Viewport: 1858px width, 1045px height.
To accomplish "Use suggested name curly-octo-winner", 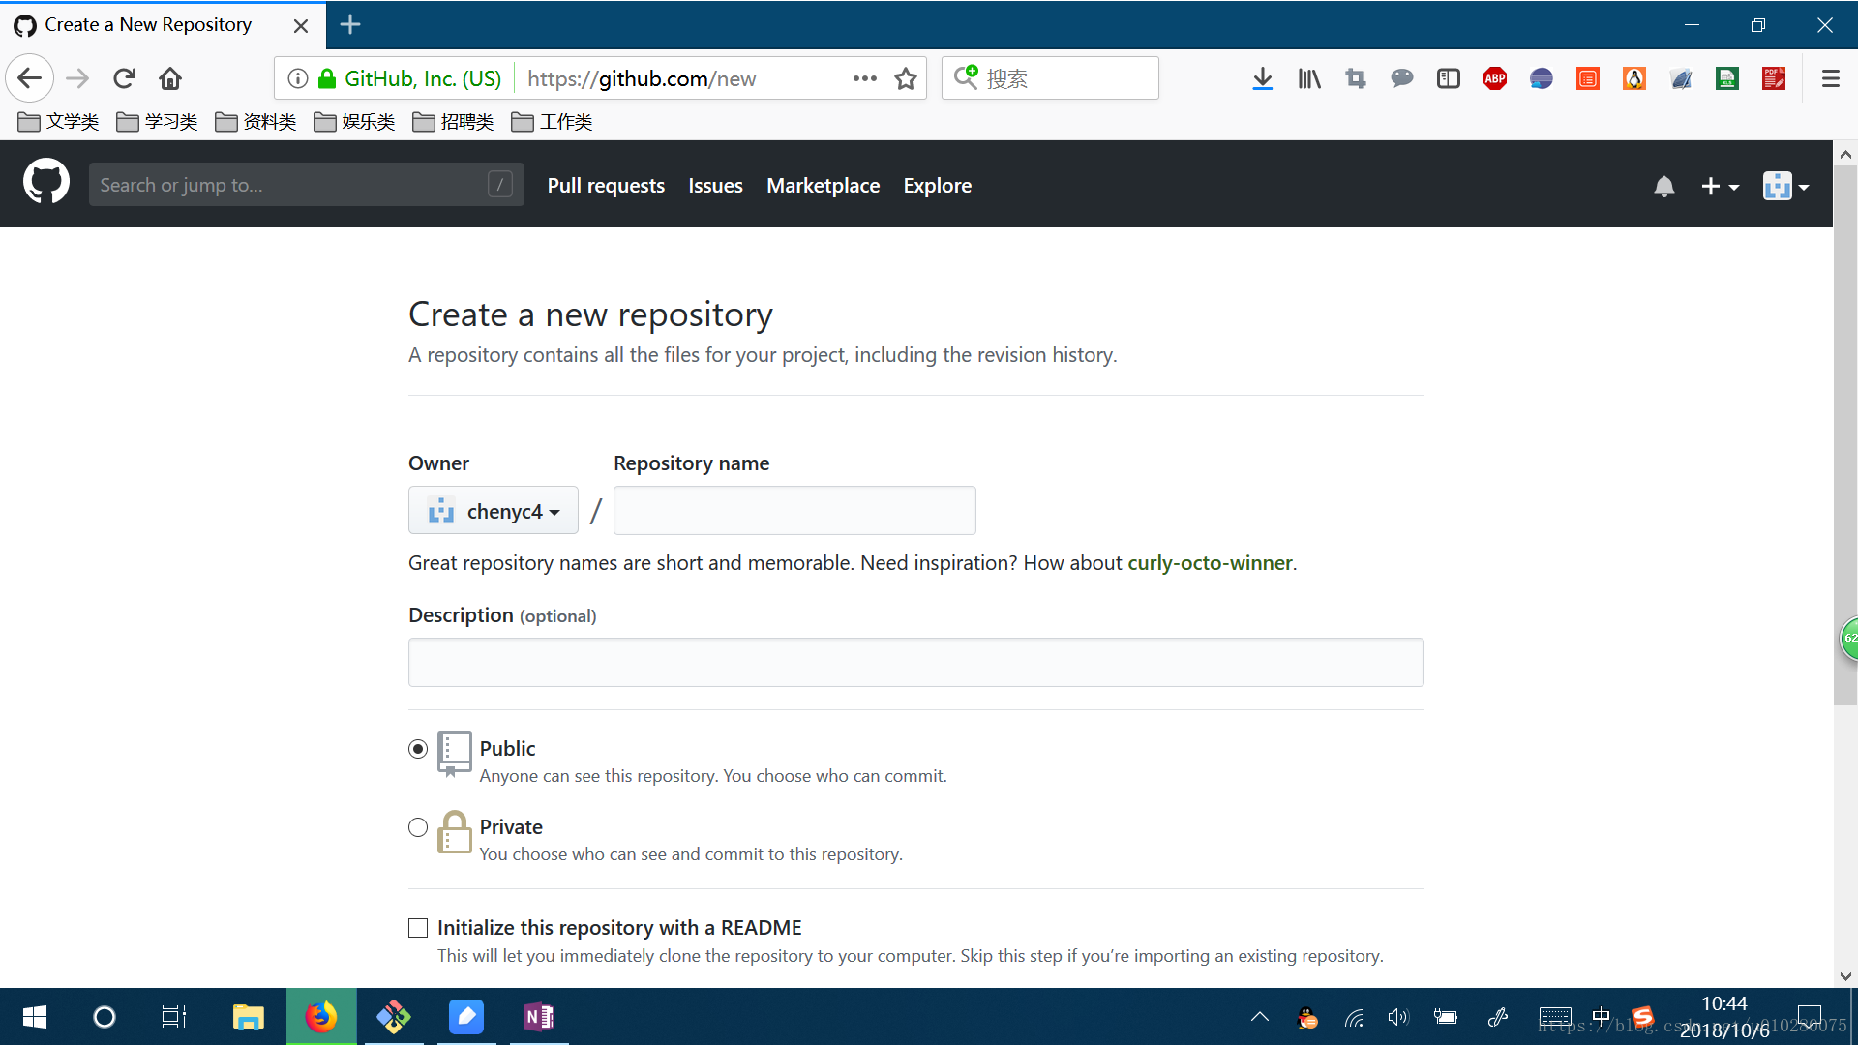I will click(x=1210, y=563).
